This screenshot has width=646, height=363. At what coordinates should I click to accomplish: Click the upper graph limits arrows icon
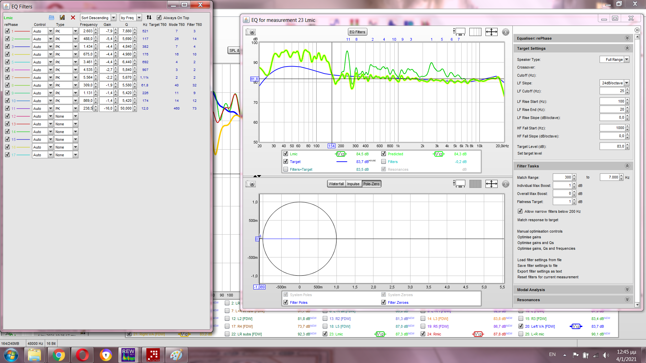[491, 32]
